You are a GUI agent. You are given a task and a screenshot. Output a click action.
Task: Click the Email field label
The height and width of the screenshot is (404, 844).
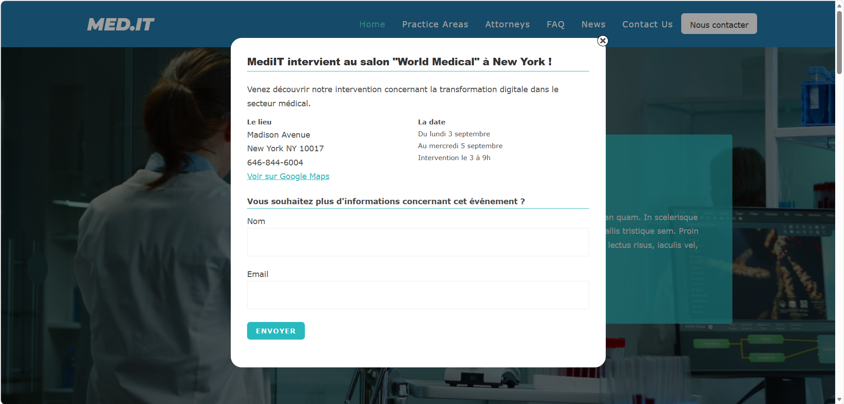258,274
